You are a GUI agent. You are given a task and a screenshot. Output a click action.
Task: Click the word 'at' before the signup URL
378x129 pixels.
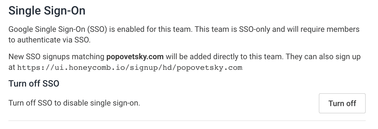[12, 68]
